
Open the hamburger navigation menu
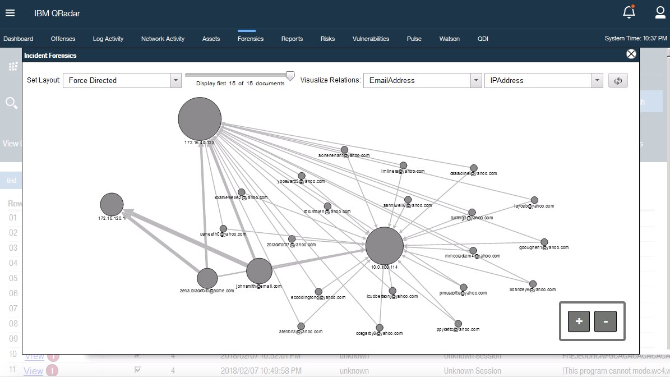pyautogui.click(x=10, y=13)
